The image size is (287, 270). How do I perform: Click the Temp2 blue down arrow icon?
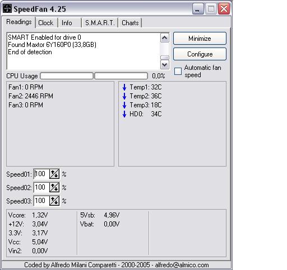[x=124, y=96]
